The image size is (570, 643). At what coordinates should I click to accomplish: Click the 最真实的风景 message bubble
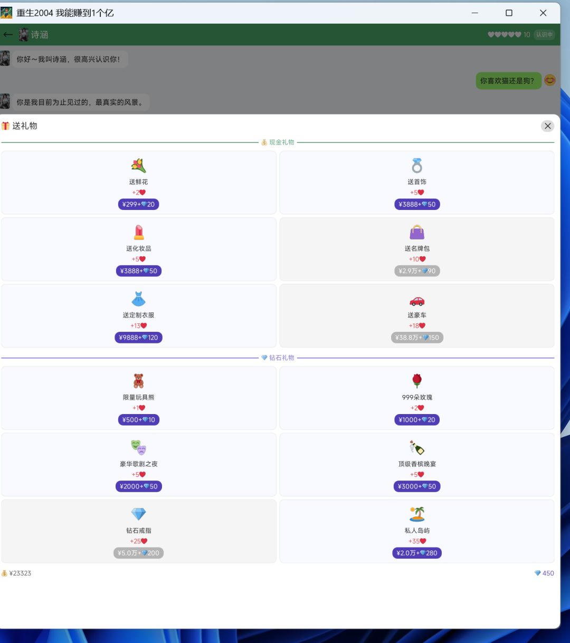(x=80, y=102)
